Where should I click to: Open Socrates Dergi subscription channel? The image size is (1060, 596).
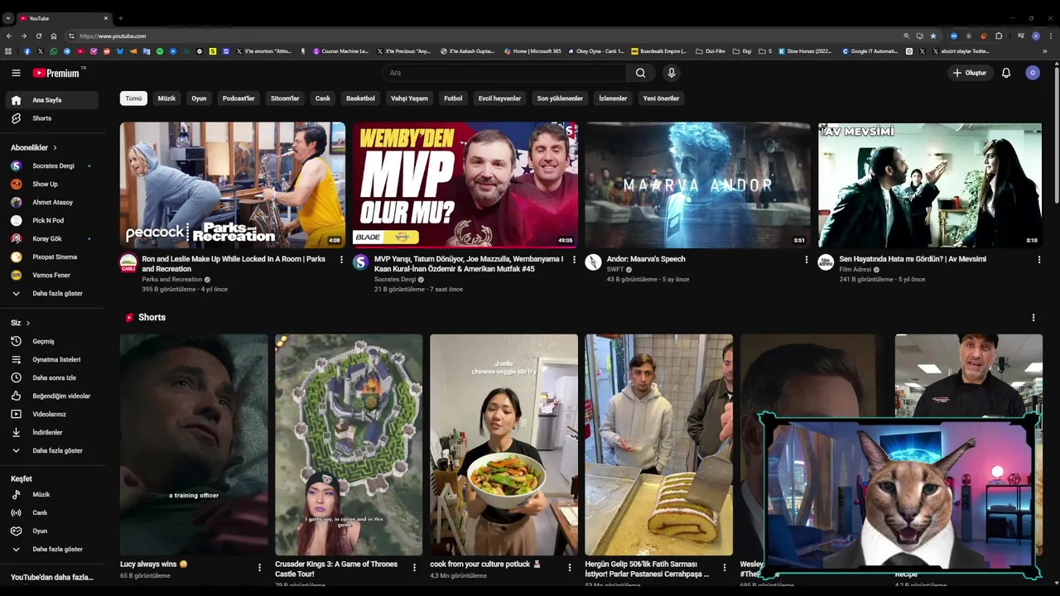coord(52,166)
